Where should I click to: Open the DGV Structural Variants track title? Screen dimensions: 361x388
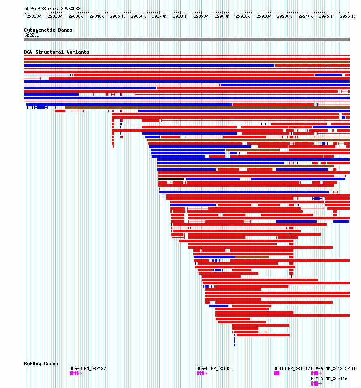pyautogui.click(x=57, y=52)
